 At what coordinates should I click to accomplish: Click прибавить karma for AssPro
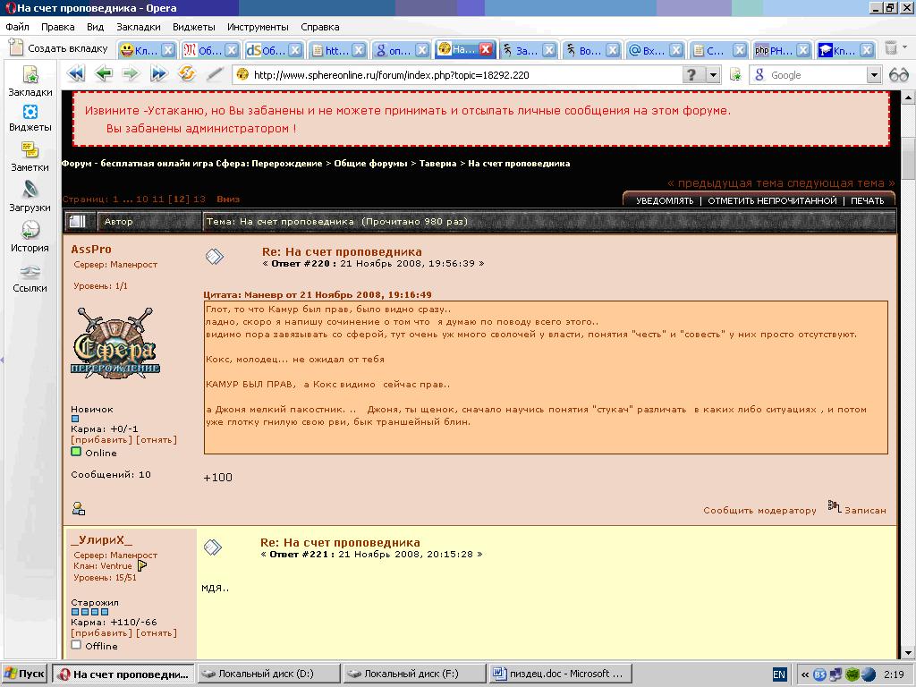point(102,439)
